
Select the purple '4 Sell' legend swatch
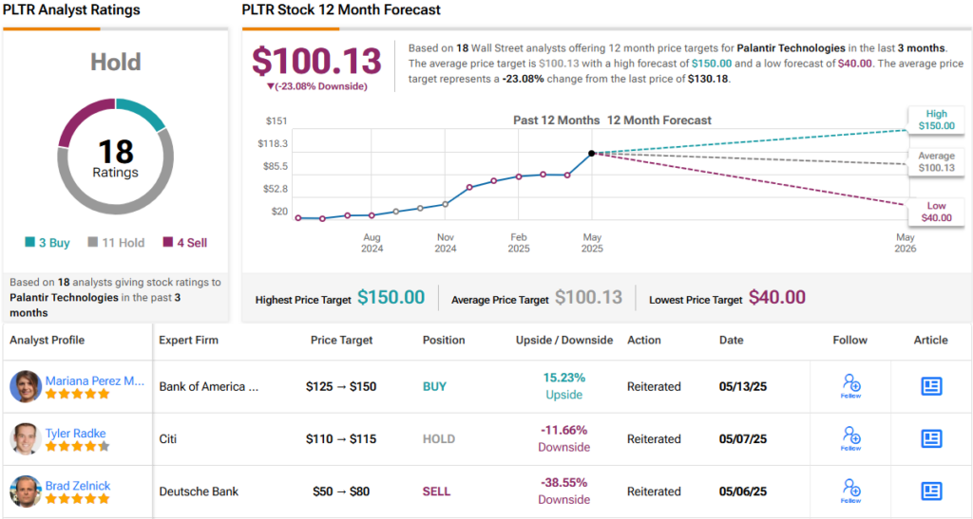coord(167,243)
